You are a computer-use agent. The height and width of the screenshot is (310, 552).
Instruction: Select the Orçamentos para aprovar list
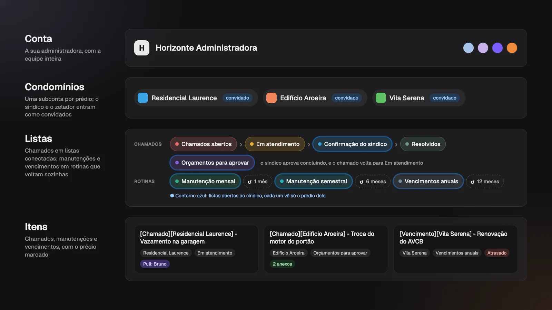tap(212, 163)
